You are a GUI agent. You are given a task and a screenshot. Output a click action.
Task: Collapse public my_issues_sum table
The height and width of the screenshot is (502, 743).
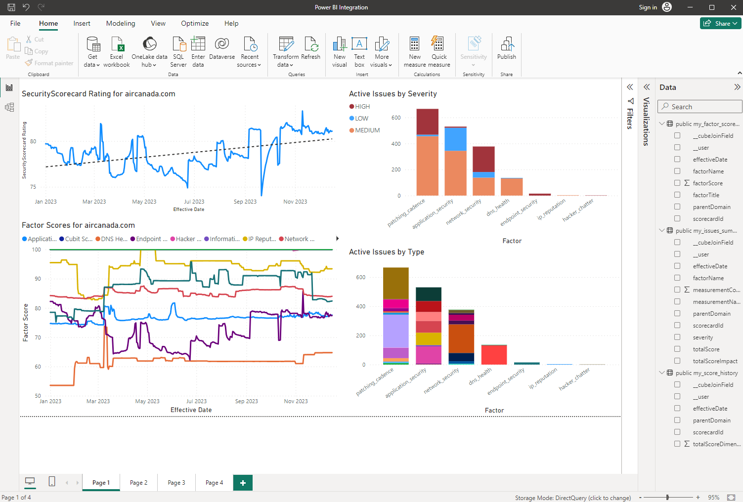click(x=662, y=230)
